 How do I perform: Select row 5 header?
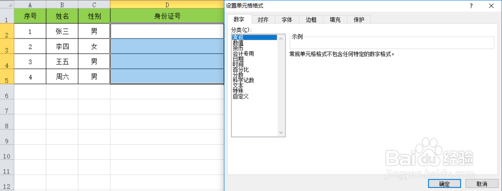(7, 77)
